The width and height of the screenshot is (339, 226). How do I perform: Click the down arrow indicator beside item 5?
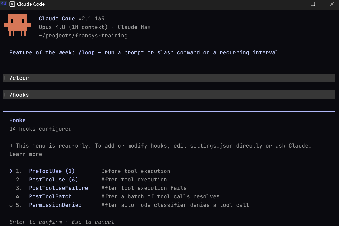click(11, 205)
